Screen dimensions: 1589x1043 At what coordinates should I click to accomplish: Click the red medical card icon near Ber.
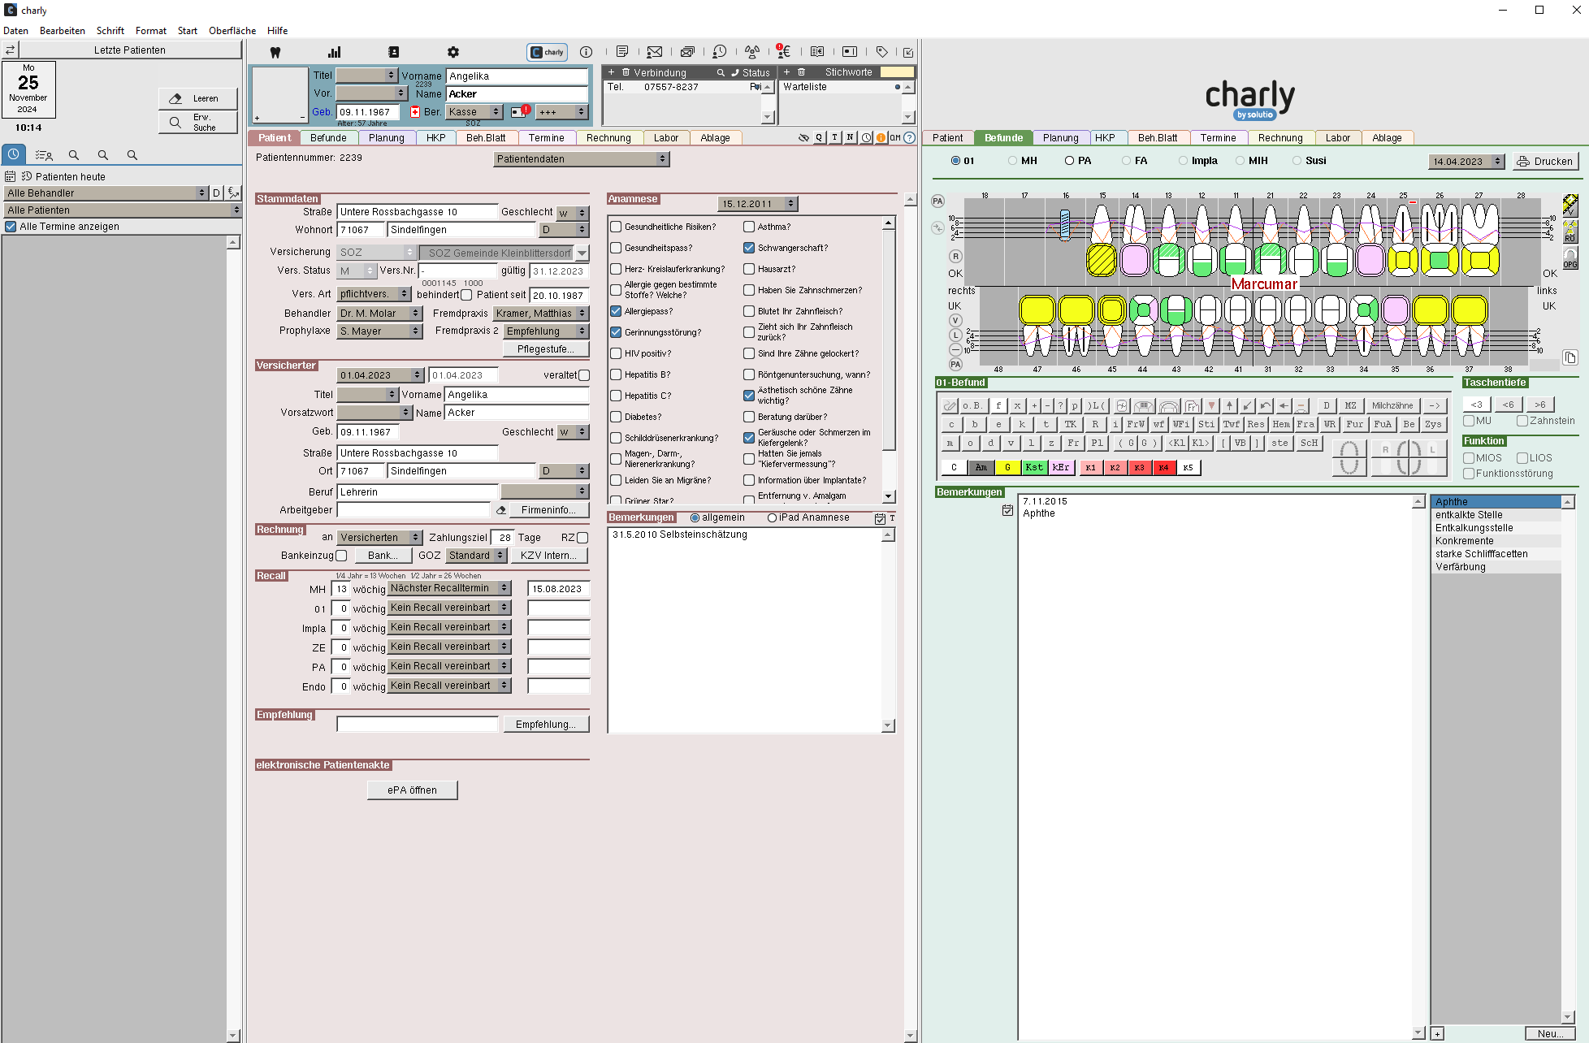(x=415, y=112)
